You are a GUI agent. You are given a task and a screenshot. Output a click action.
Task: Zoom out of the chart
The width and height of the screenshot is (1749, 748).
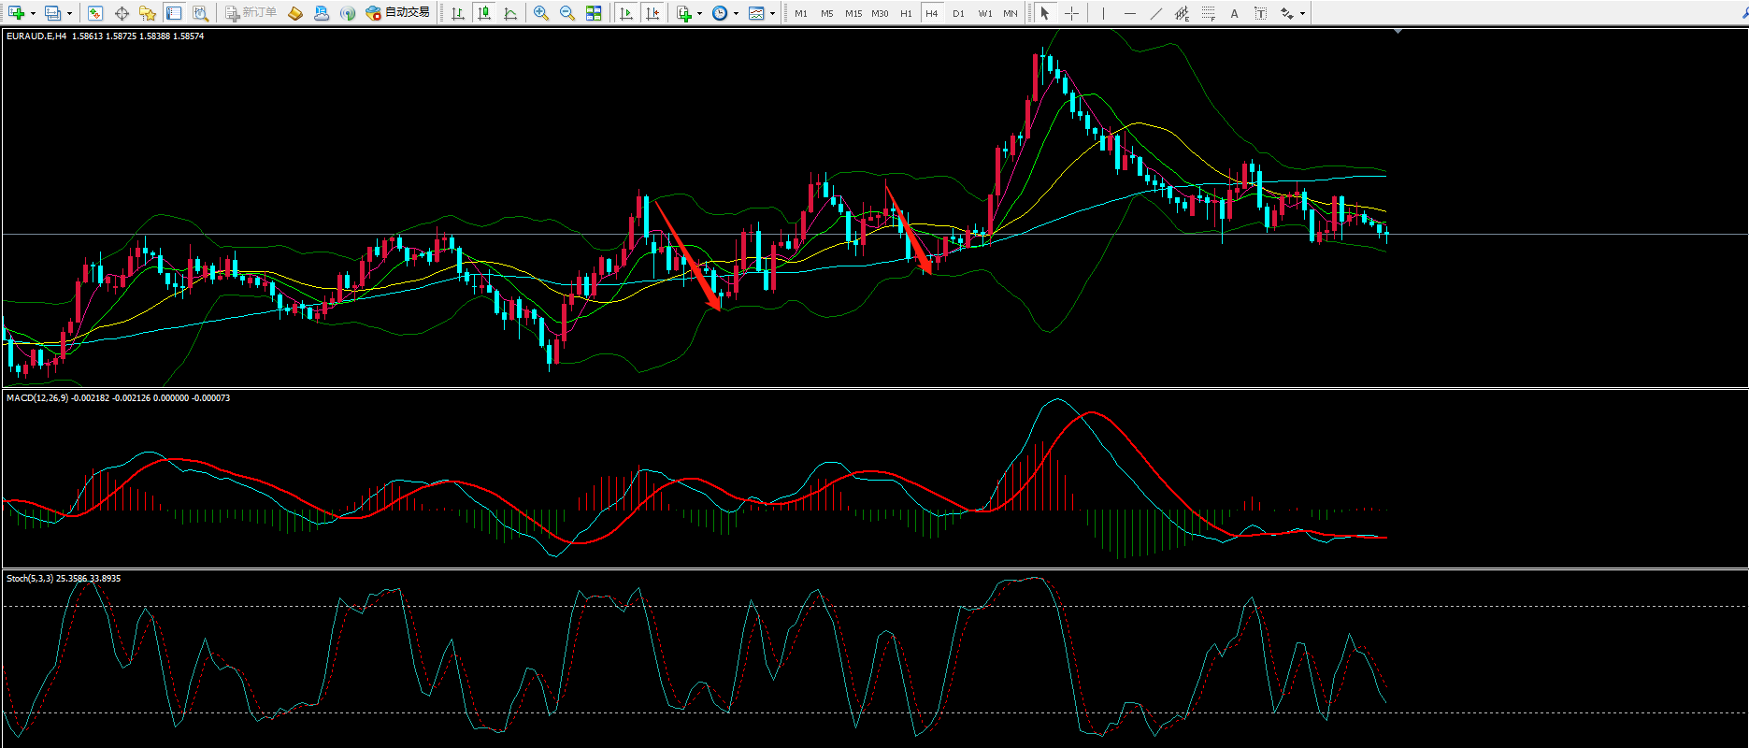(566, 13)
